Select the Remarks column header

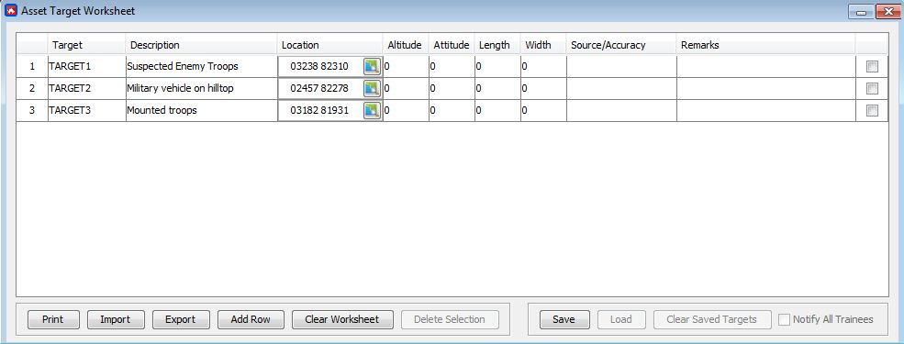766,45
